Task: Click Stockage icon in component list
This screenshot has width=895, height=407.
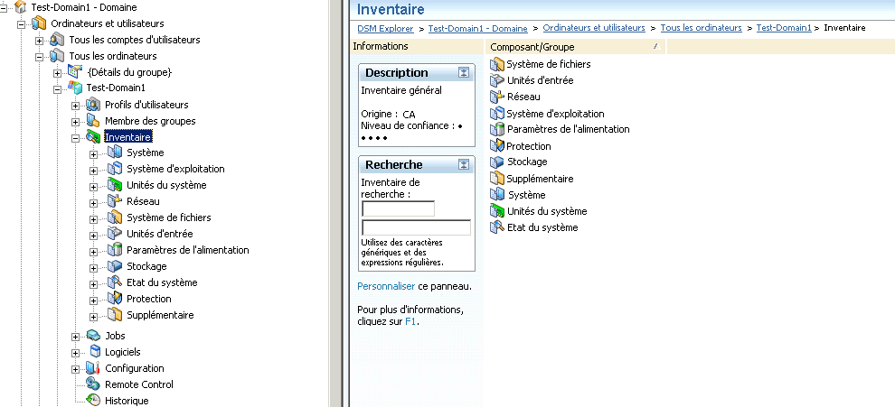Action: pyautogui.click(x=497, y=162)
